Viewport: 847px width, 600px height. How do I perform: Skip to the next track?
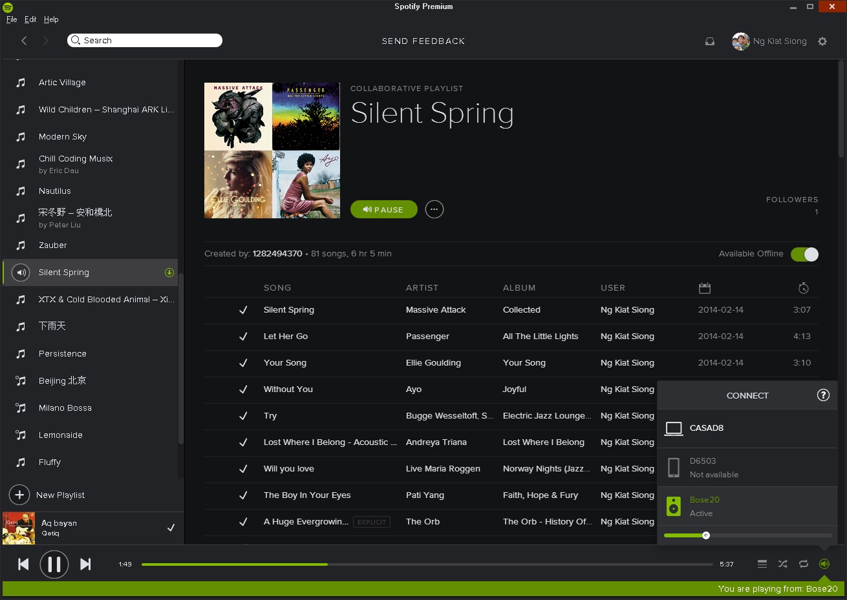(x=85, y=564)
